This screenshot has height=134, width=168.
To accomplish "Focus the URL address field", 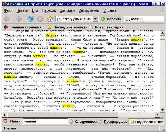I will coord(77,19).
